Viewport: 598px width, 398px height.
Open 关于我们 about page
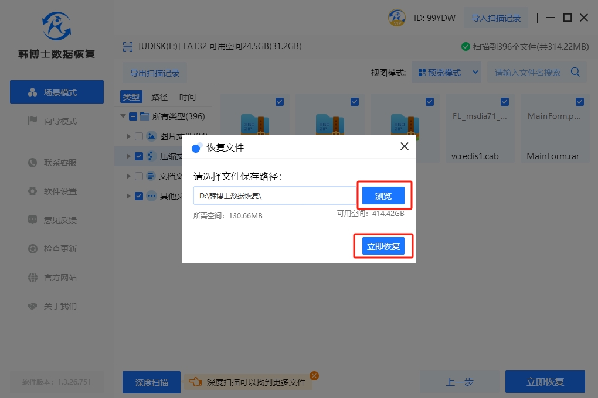60,306
